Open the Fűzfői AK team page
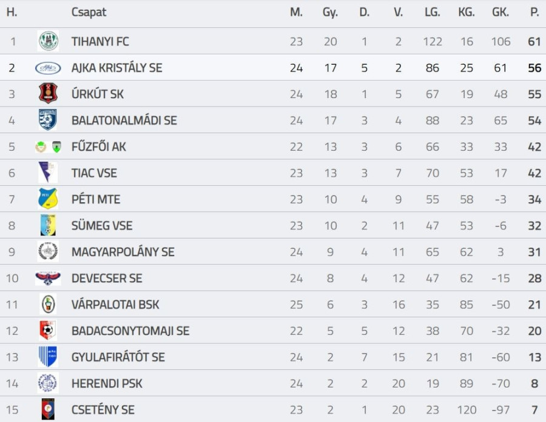The width and height of the screenshot is (546, 422). 99,147
